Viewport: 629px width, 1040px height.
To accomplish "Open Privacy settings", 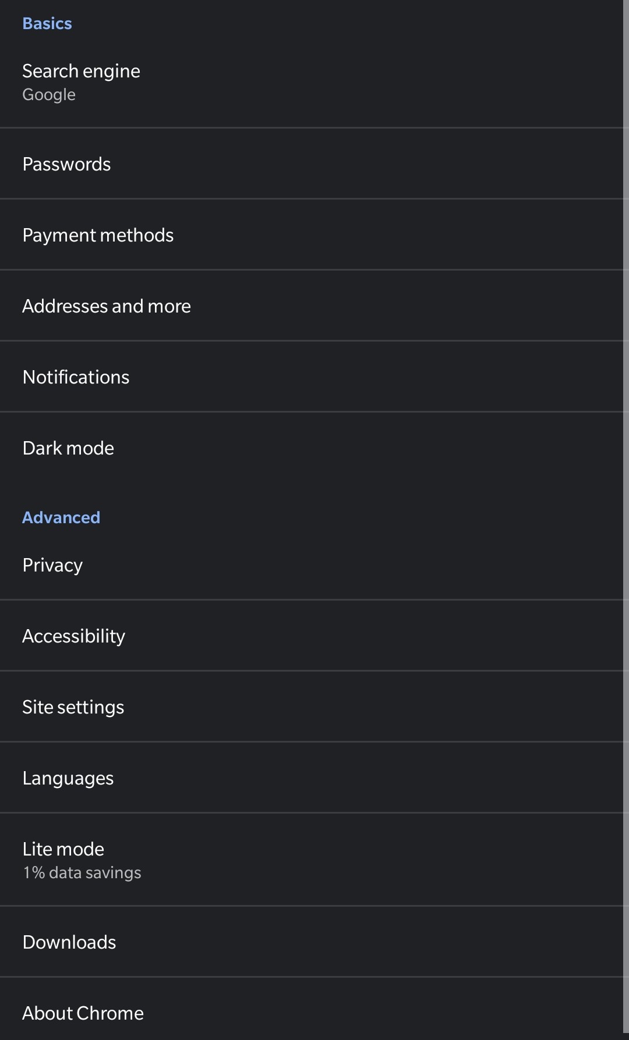I will [x=312, y=565].
